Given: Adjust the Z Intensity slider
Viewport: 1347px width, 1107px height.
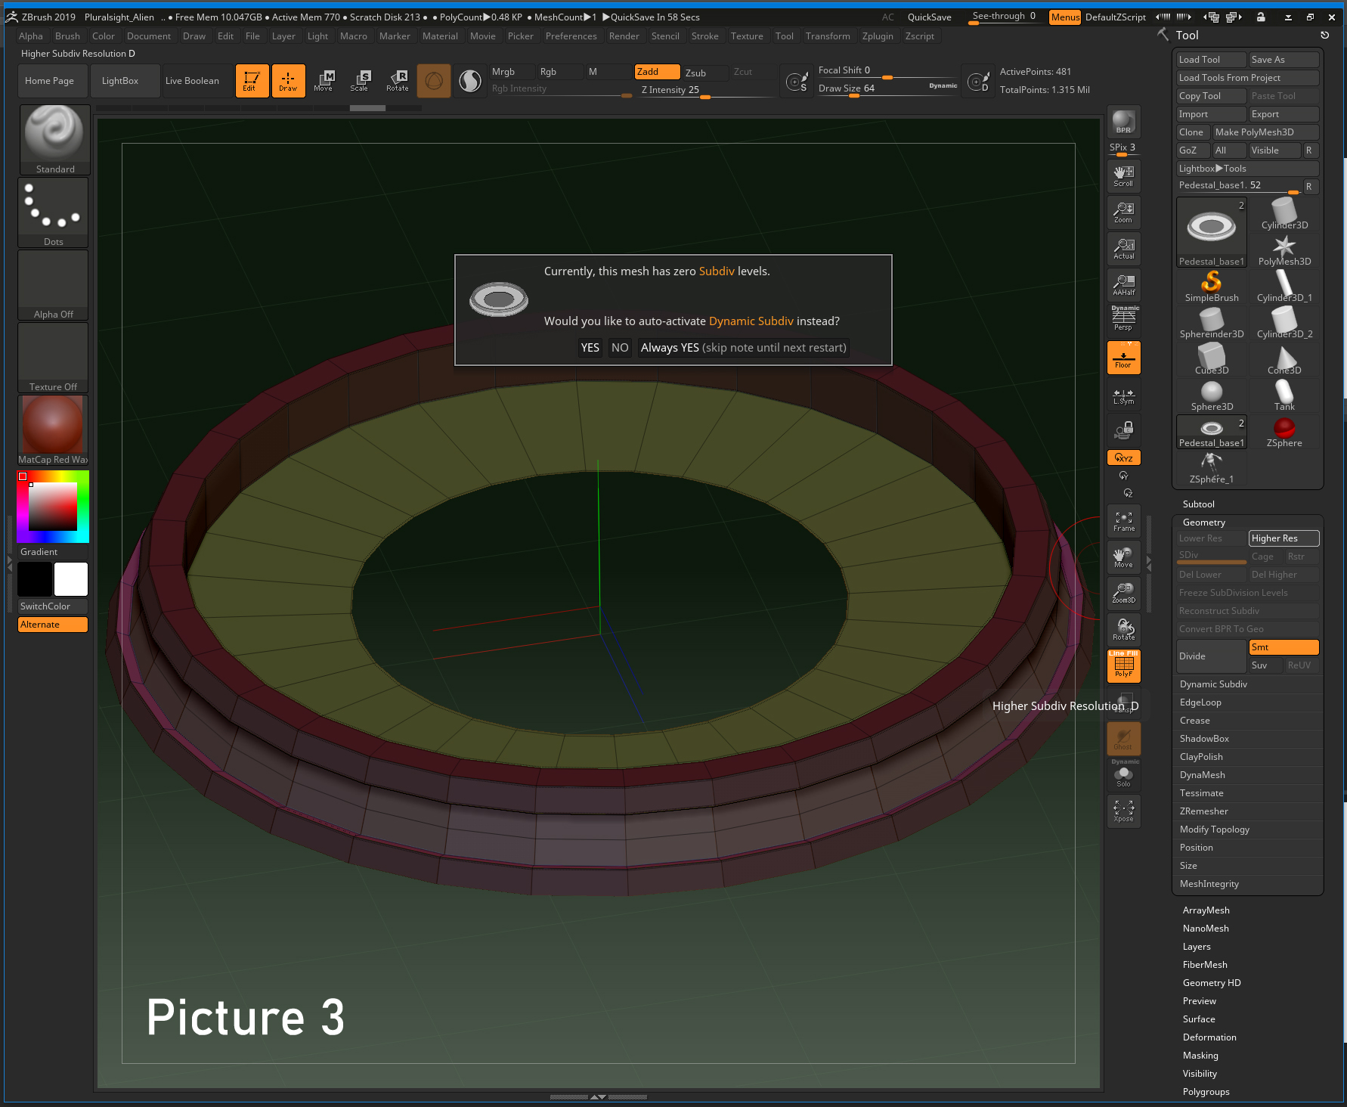Looking at the screenshot, I should (x=707, y=90).
